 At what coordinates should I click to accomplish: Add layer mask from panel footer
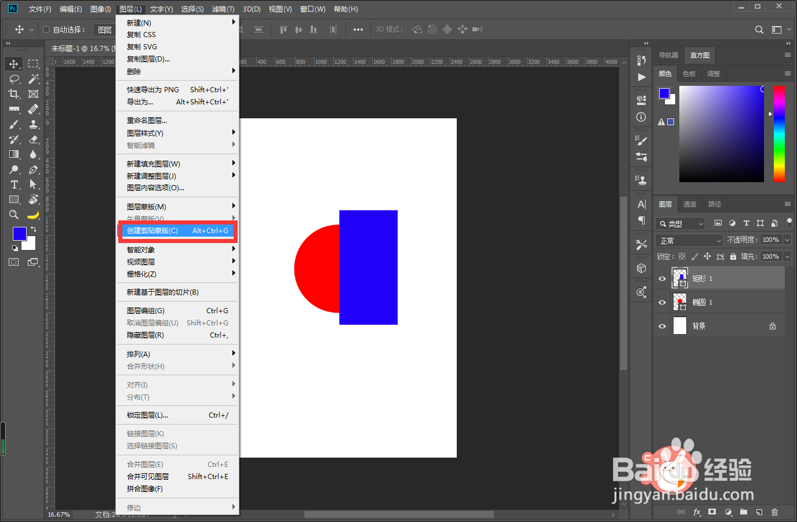coord(712,512)
